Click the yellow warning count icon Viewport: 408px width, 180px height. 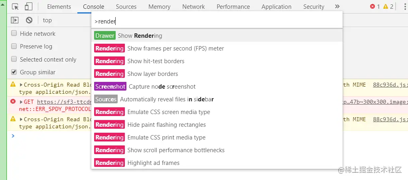click(385, 7)
